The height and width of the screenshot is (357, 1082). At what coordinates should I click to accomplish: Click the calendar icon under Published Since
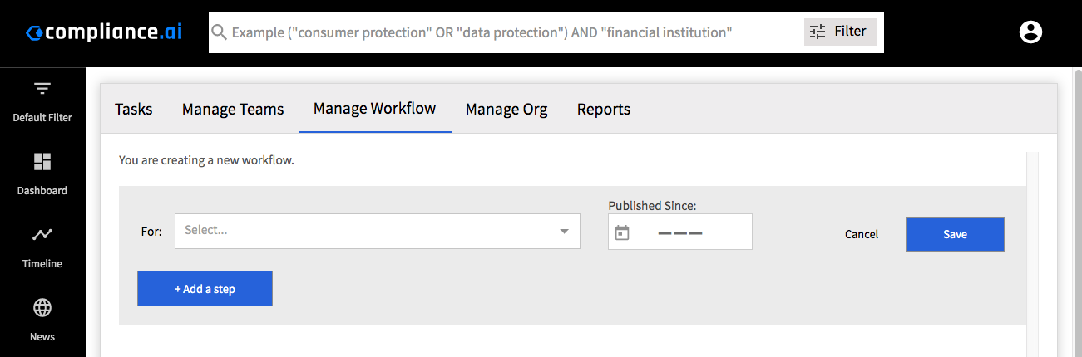(x=622, y=232)
